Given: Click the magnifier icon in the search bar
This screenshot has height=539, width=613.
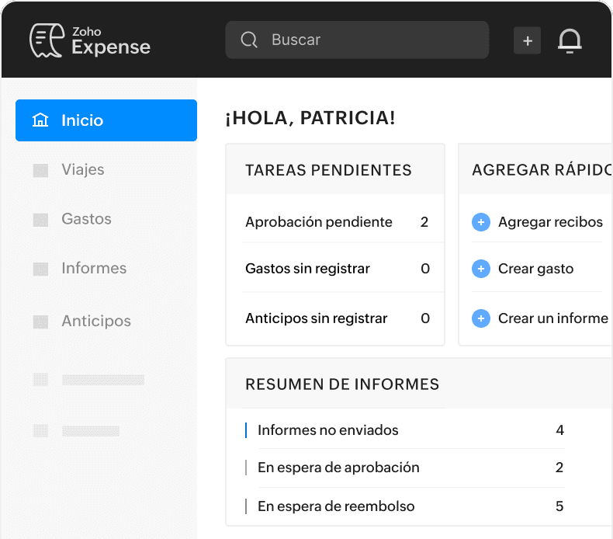Looking at the screenshot, I should [x=249, y=40].
